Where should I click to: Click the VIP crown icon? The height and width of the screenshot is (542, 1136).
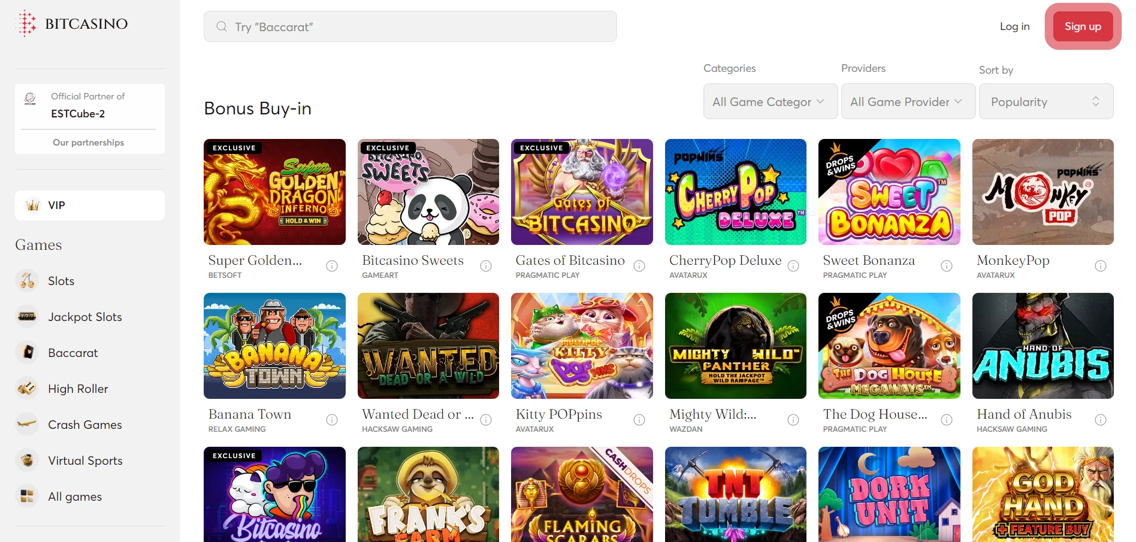pyautogui.click(x=33, y=205)
